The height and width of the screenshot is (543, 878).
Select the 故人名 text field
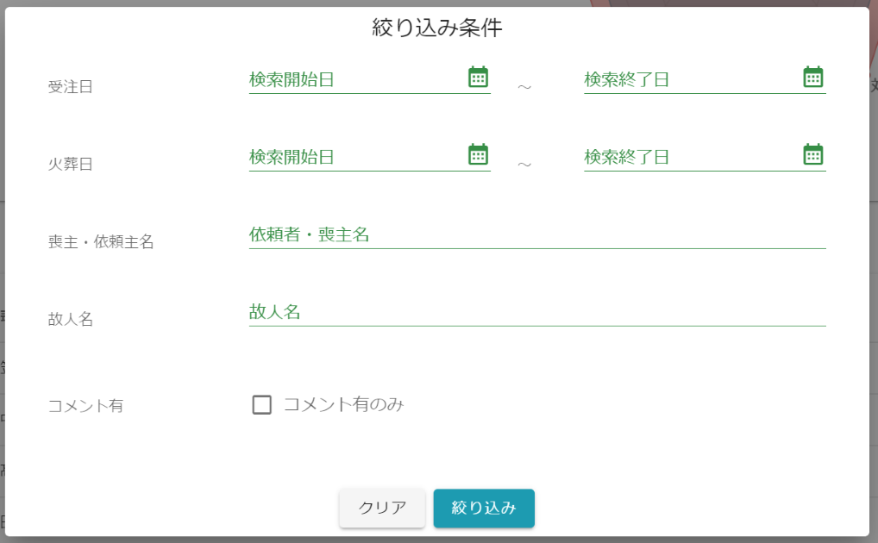pyautogui.click(x=536, y=312)
